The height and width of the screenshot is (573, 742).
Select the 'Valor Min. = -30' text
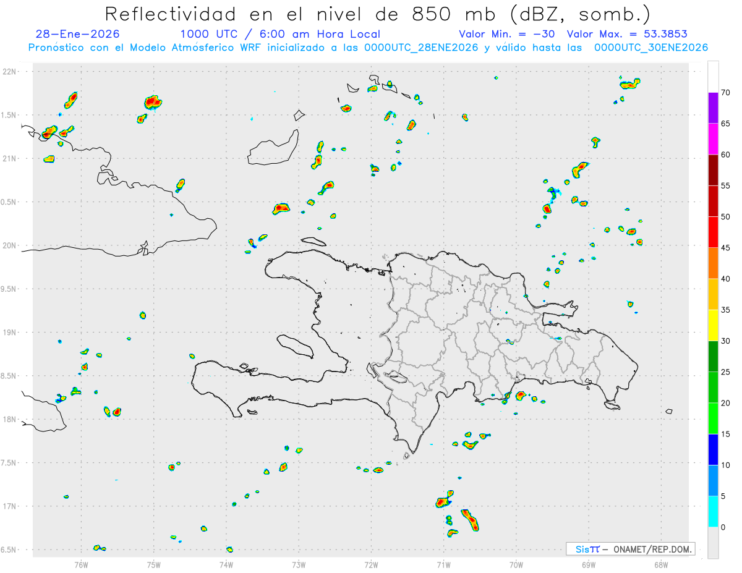[507, 34]
